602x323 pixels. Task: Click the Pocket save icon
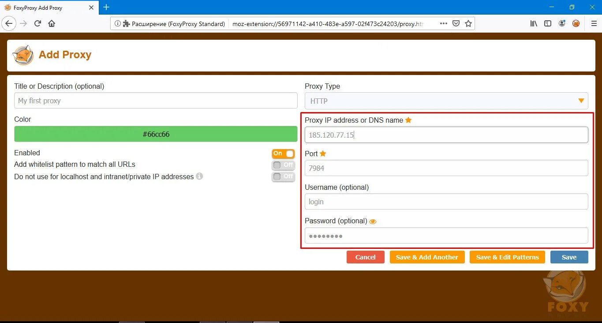coord(456,23)
